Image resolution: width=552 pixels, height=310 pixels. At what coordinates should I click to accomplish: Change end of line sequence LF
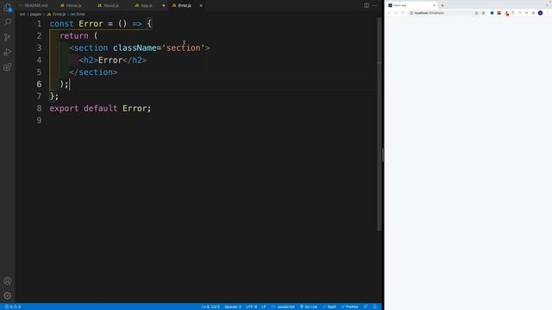(x=264, y=307)
